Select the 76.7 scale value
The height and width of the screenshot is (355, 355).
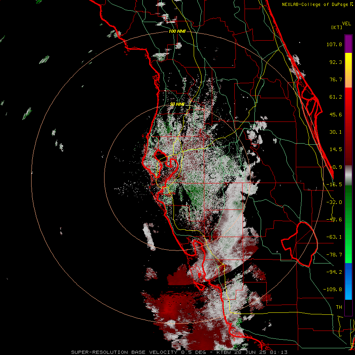pyautogui.click(x=336, y=79)
